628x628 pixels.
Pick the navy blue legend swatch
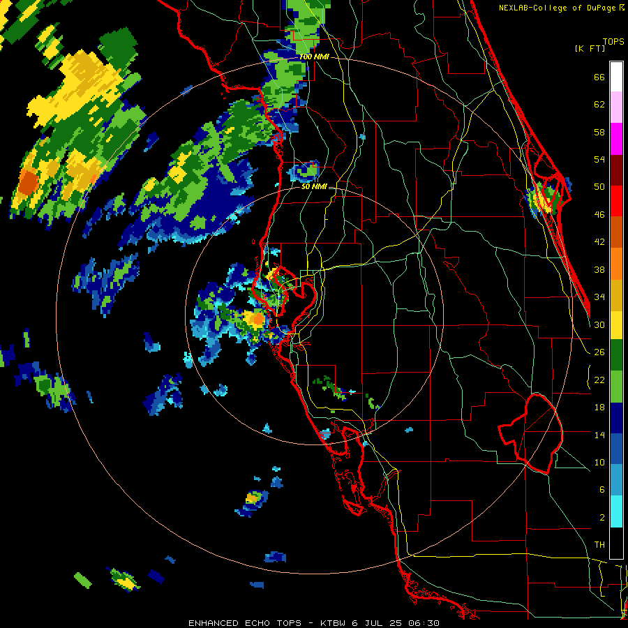click(x=616, y=418)
